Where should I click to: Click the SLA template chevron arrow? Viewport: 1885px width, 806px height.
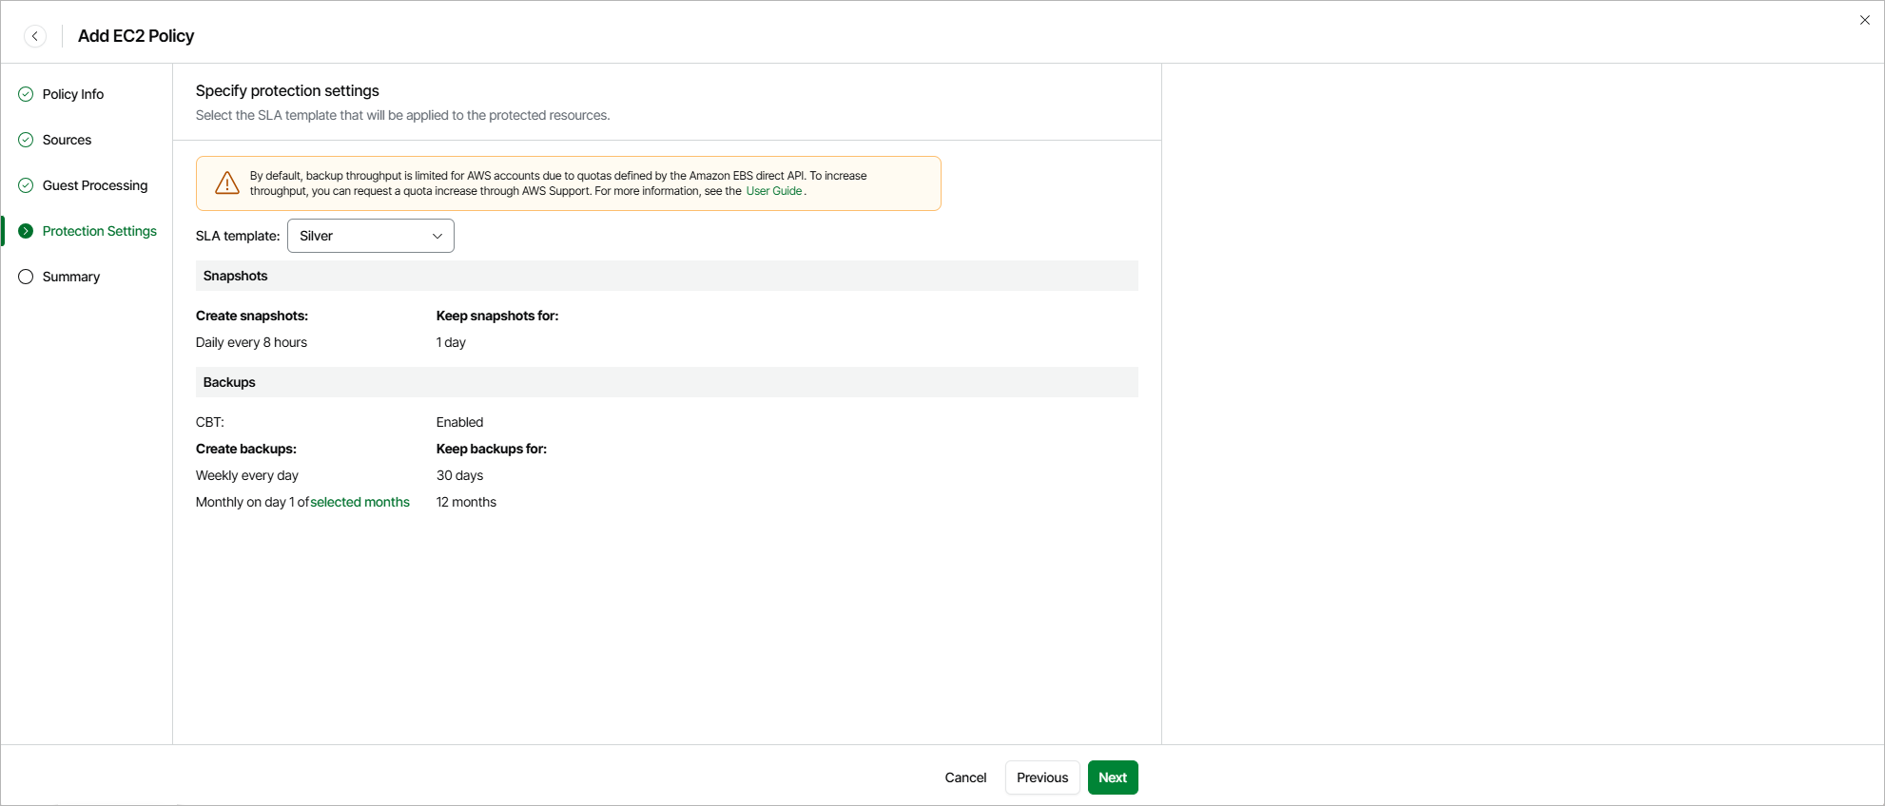pos(437,236)
